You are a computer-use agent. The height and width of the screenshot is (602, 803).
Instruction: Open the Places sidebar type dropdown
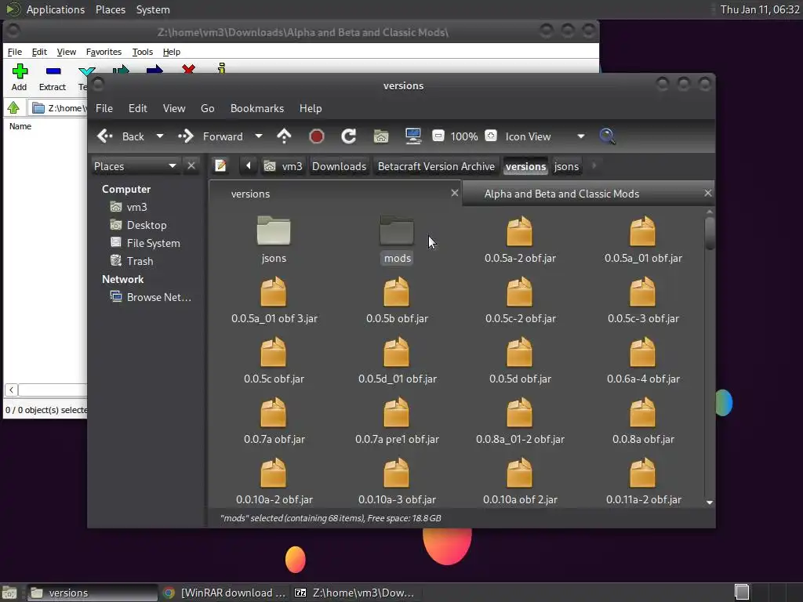[x=135, y=166]
